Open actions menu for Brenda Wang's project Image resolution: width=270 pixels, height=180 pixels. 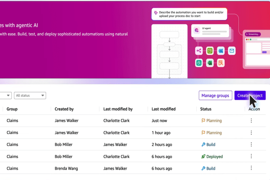[x=251, y=169]
